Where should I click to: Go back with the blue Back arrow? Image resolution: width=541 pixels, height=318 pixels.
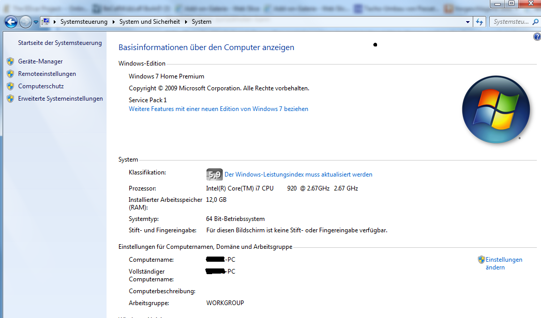click(11, 22)
